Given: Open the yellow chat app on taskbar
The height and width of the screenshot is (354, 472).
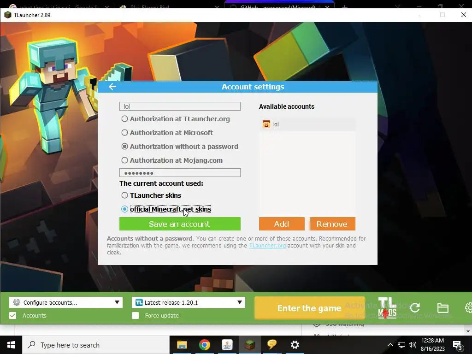Looking at the screenshot, I should pyautogui.click(x=272, y=345).
